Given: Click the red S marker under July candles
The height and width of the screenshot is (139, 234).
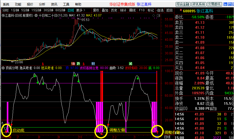Looking at the screenshot, I should (43, 64).
